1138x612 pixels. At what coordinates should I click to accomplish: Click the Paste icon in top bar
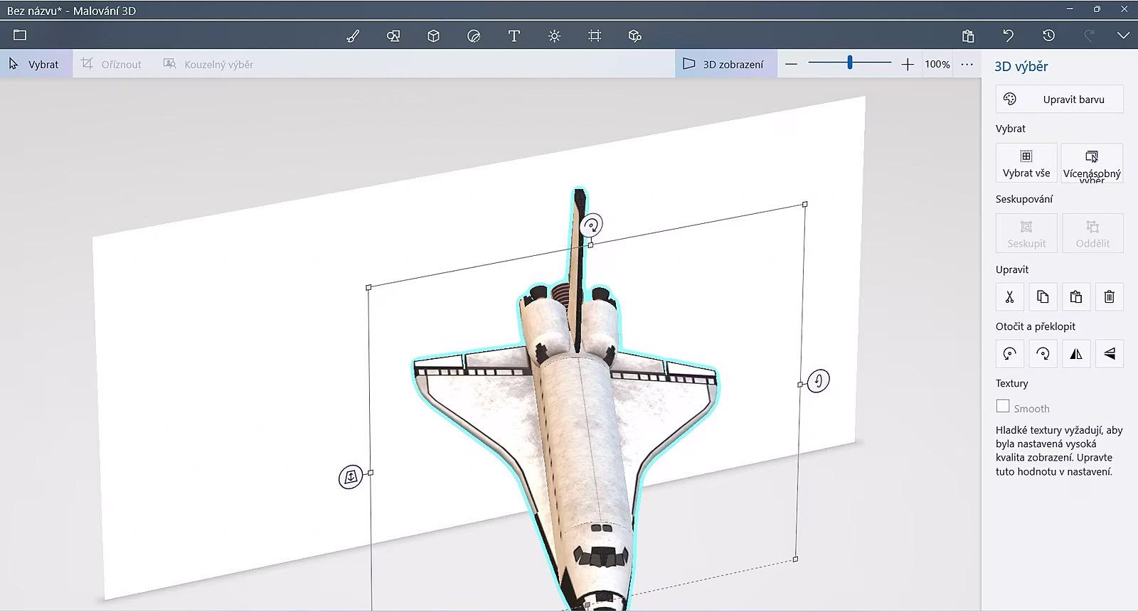click(x=967, y=36)
